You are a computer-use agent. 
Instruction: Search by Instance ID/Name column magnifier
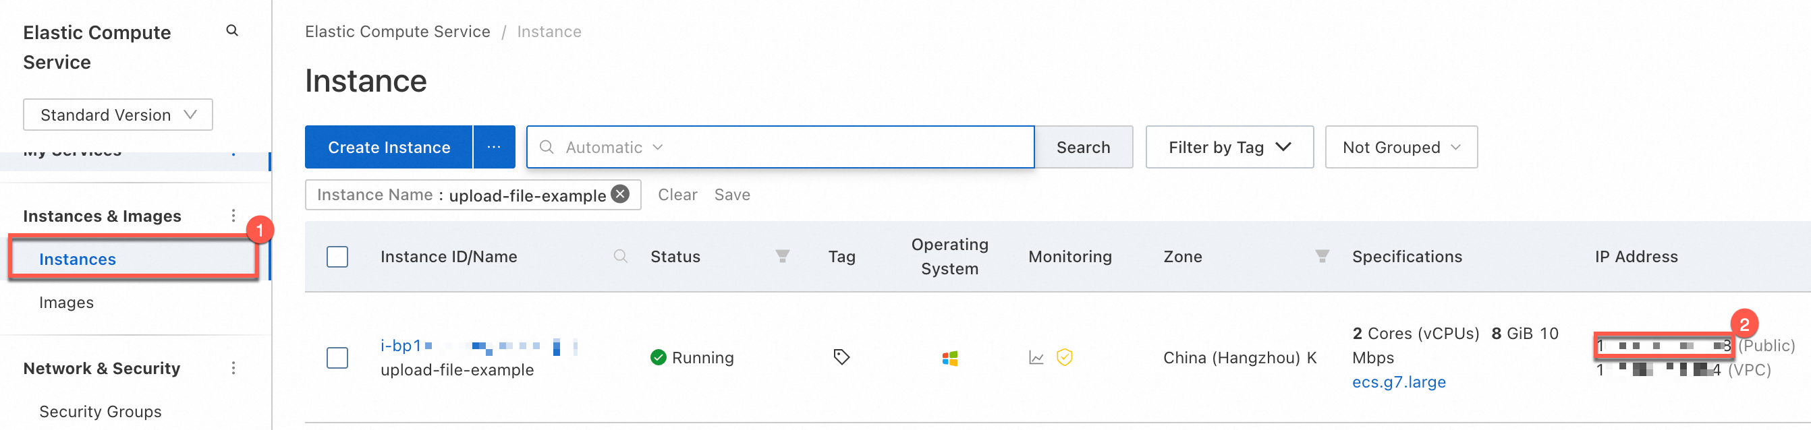tap(620, 257)
